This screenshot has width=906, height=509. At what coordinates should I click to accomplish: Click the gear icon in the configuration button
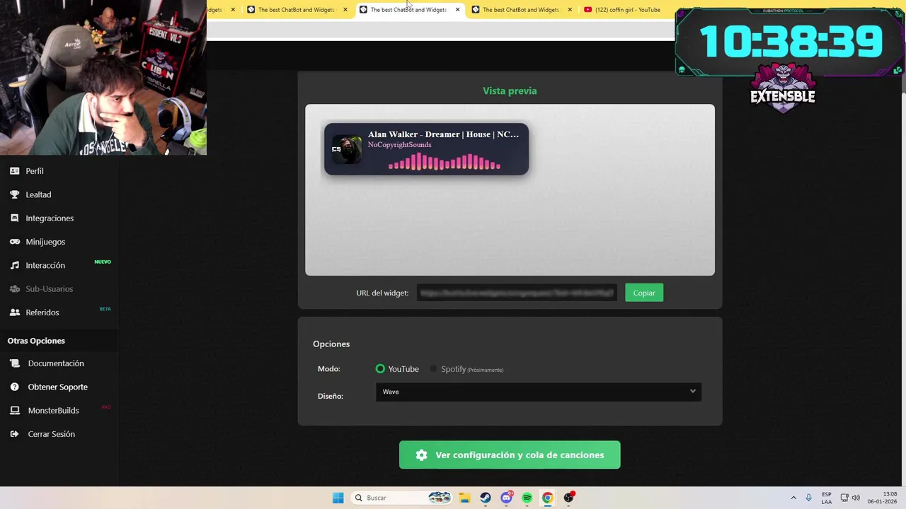click(x=421, y=455)
